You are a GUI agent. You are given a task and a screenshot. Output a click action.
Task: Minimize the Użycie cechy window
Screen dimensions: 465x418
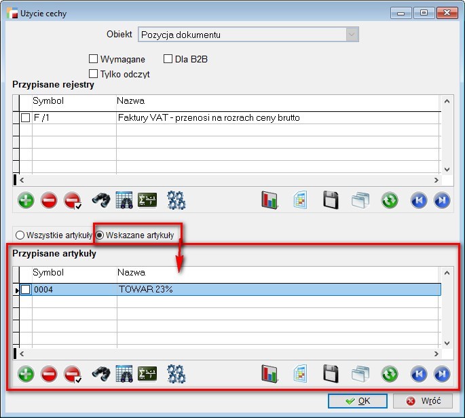point(401,13)
